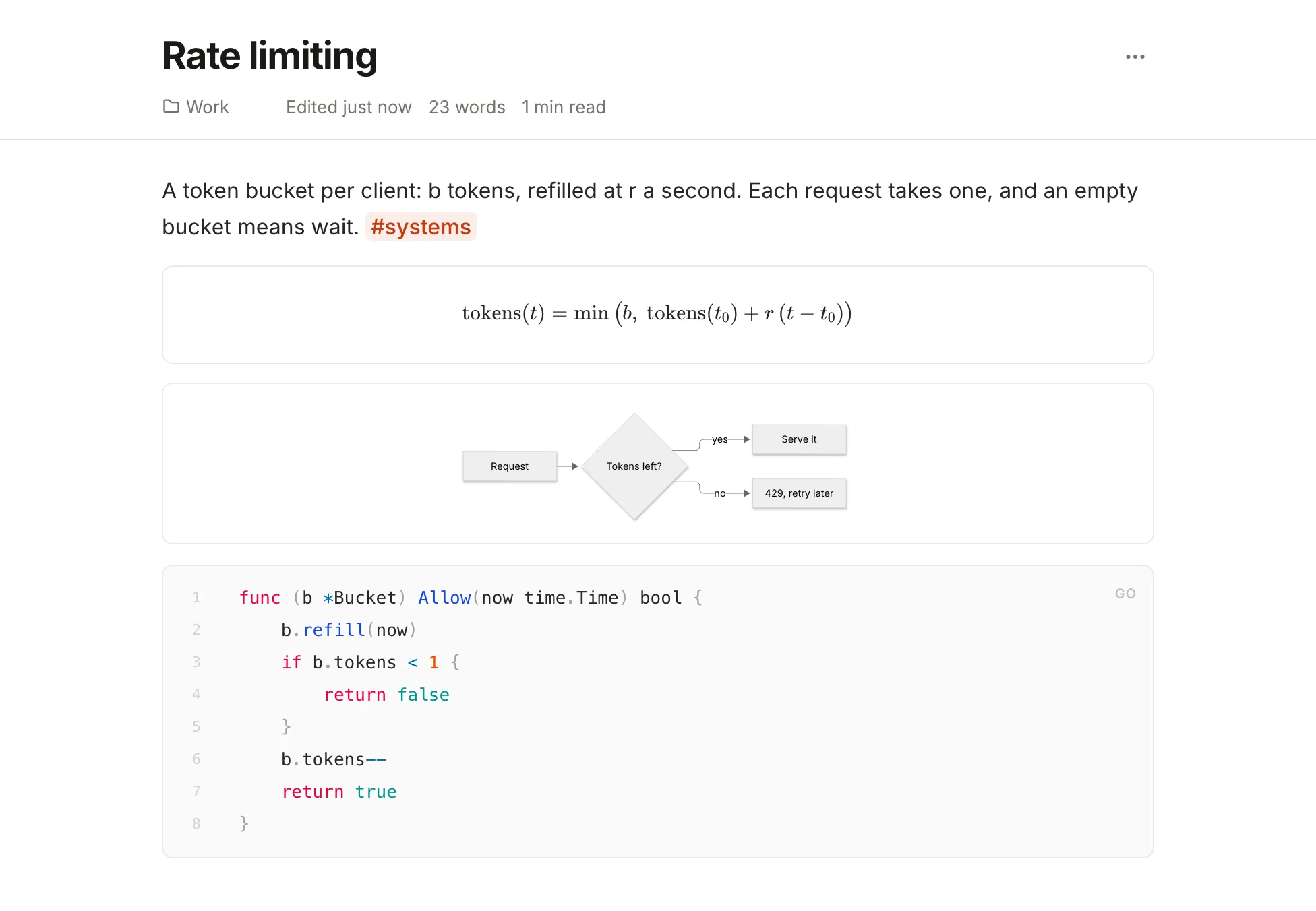1316x911 pixels.
Task: Click the #systems tag
Action: pyautogui.click(x=421, y=227)
